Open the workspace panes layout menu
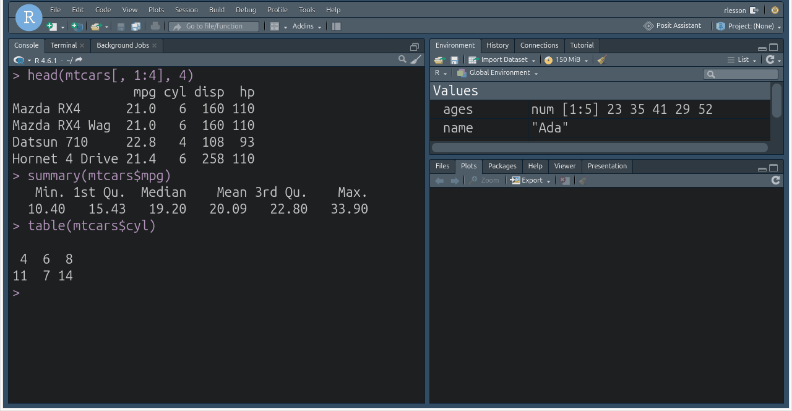The height and width of the screenshot is (411, 792). tap(278, 27)
